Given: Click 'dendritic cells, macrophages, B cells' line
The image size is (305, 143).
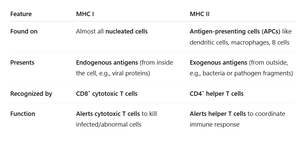Looking at the screenshot, I should [x=240, y=43].
